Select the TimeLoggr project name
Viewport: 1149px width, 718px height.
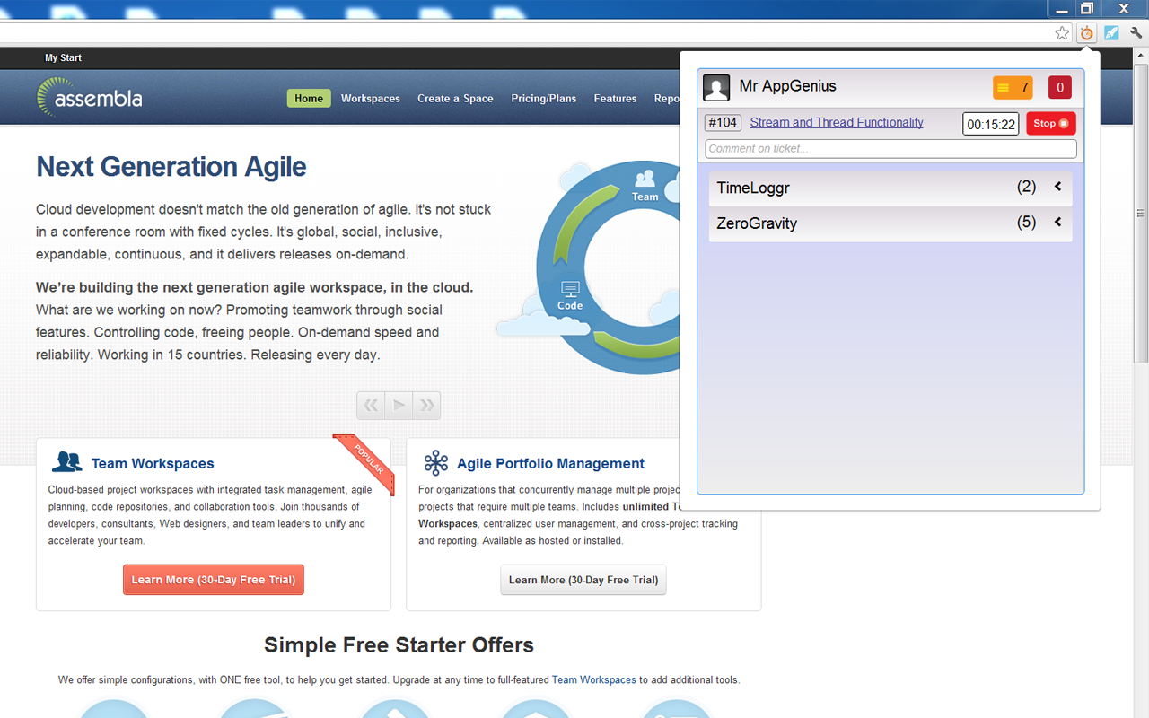(x=753, y=188)
